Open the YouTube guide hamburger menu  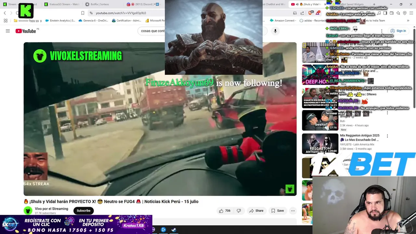click(x=8, y=31)
